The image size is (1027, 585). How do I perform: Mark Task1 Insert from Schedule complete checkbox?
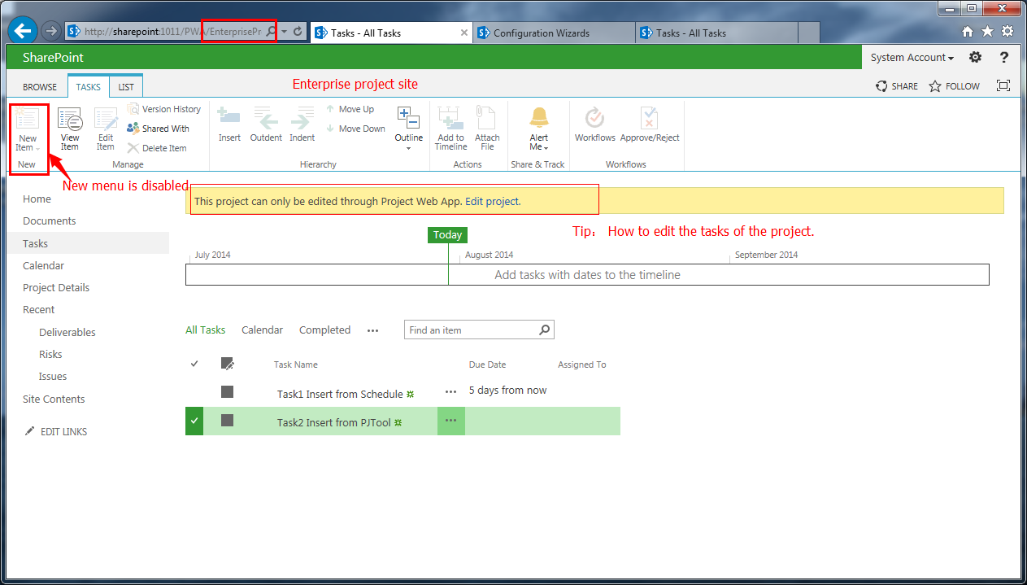[x=228, y=392]
